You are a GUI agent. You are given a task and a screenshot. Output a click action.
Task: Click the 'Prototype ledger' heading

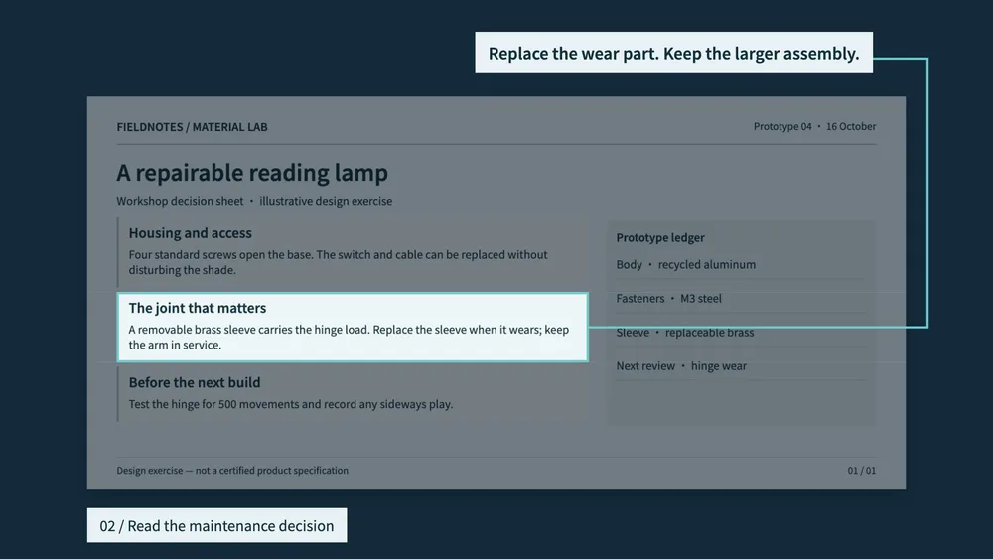click(x=660, y=238)
